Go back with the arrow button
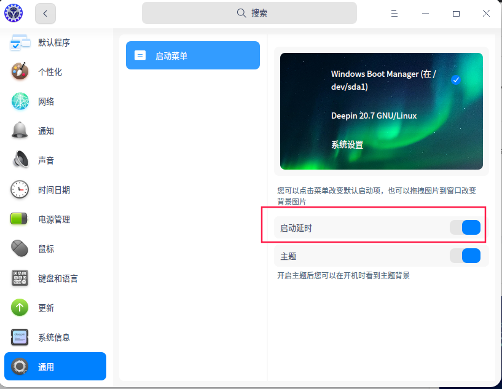Viewport: 502px width, 389px height. click(45, 14)
